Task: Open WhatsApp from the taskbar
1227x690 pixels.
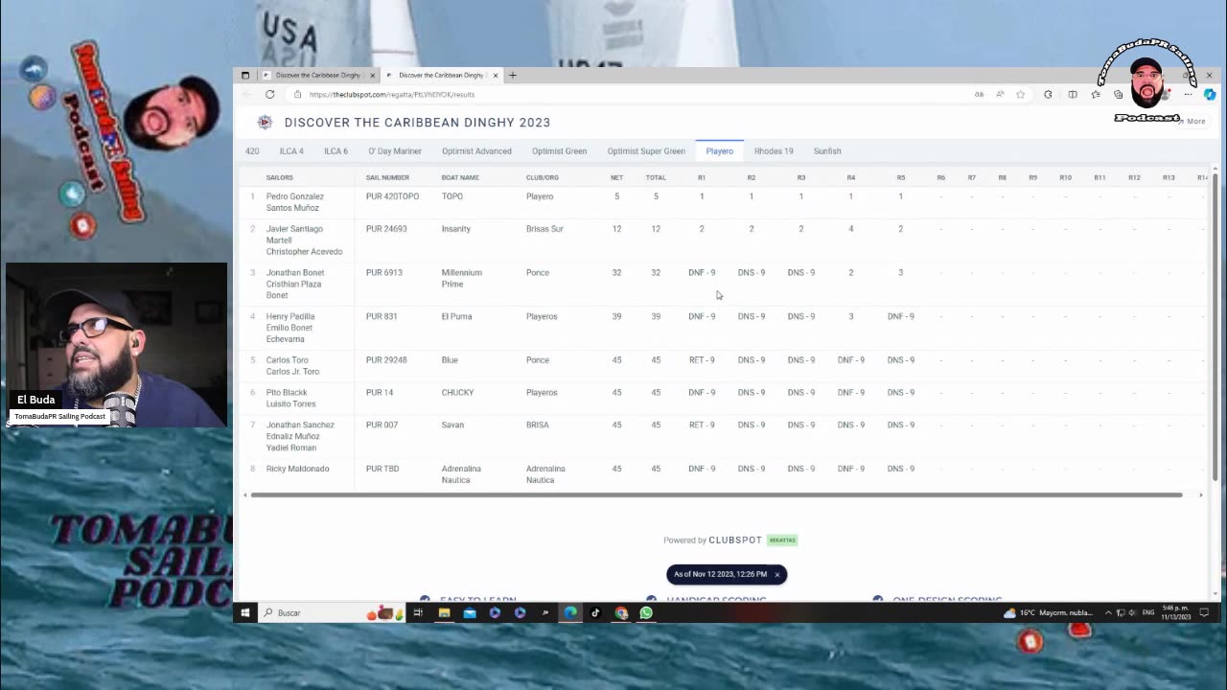Action: [646, 612]
